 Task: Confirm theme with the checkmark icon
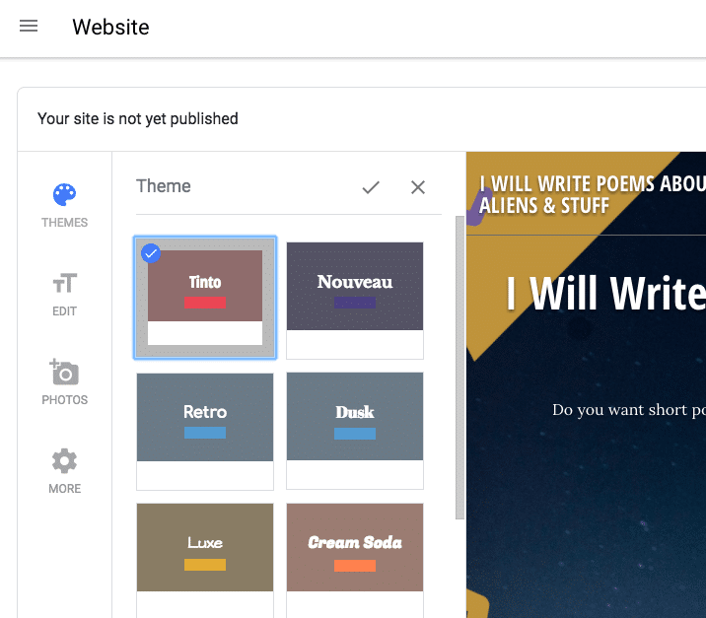point(371,187)
